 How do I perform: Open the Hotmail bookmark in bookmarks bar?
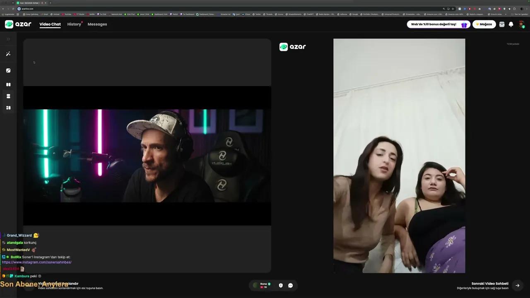point(55,14)
